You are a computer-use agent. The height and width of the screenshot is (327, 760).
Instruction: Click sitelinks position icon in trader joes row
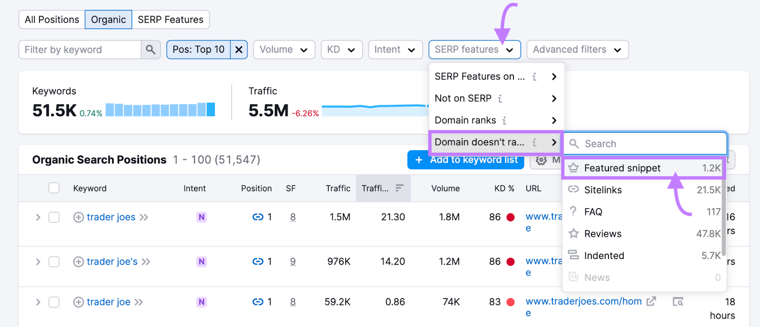258,217
